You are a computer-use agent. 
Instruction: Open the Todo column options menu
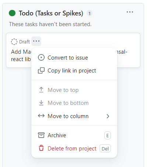coord(130,12)
